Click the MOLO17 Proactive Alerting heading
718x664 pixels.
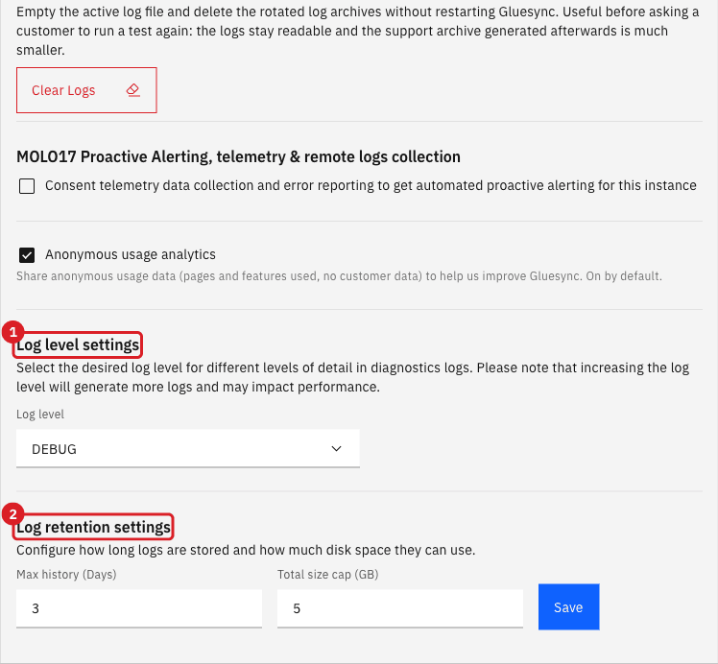pos(239,157)
